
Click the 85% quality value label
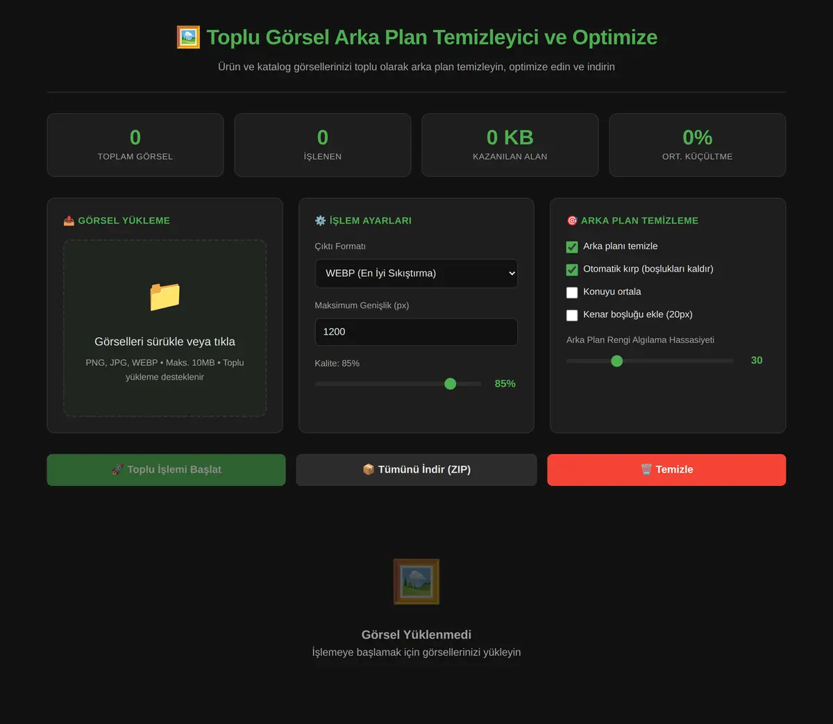coord(505,384)
